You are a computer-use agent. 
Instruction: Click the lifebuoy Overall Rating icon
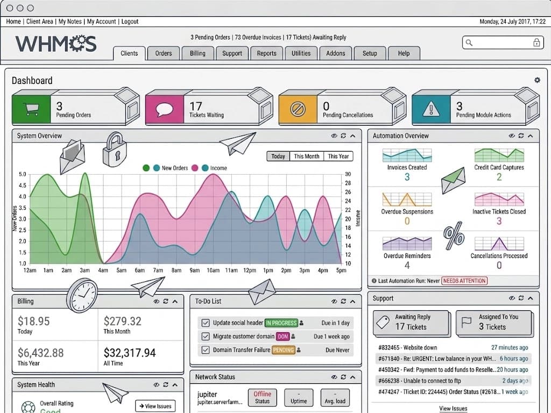click(28, 408)
